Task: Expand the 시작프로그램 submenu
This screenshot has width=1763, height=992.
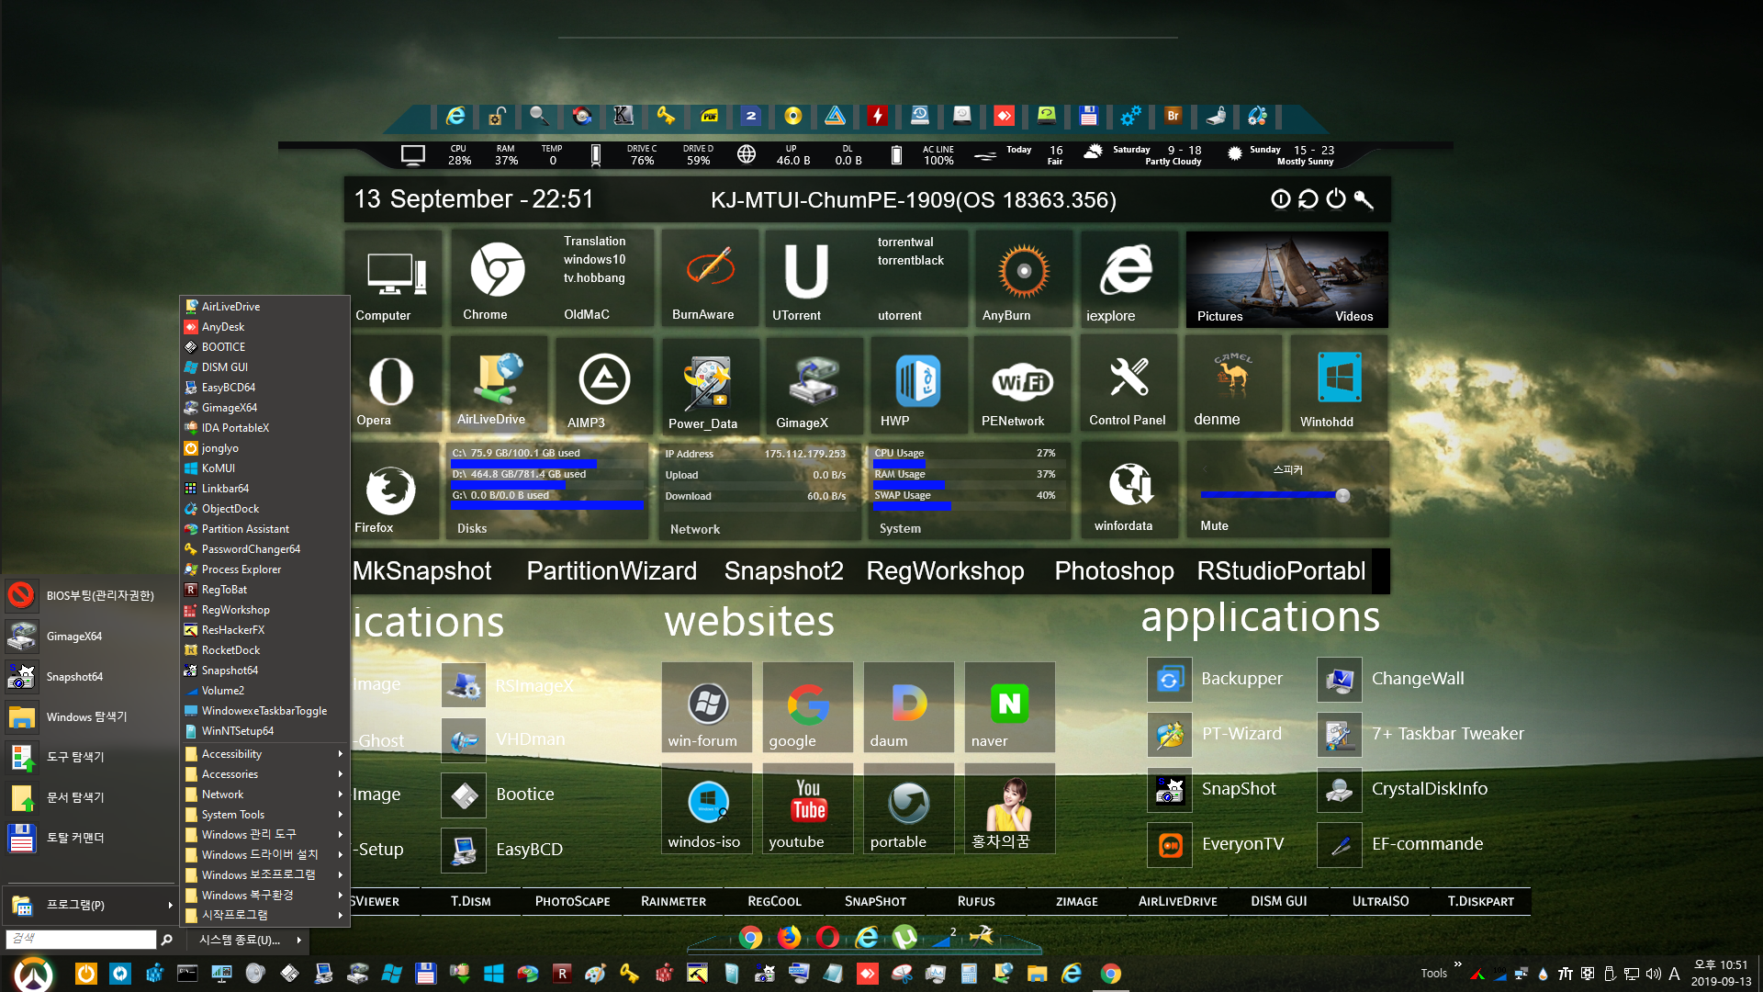Action: pyautogui.click(x=264, y=916)
